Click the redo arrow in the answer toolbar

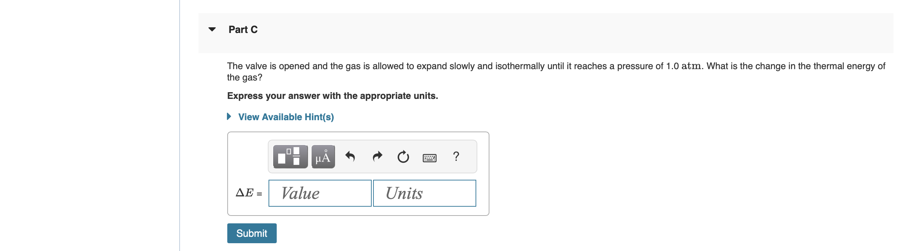377,156
